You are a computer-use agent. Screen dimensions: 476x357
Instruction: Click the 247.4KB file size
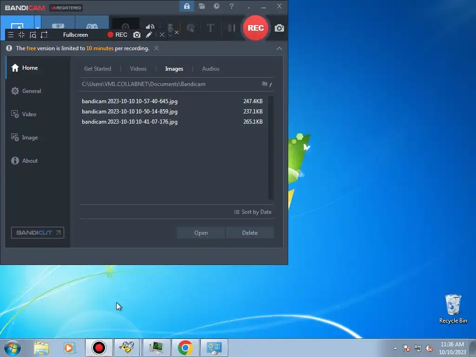point(253,101)
